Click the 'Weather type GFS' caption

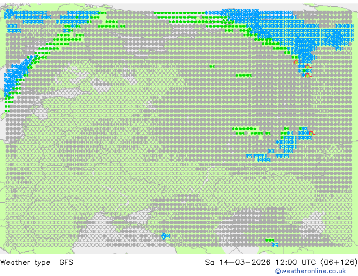(x=37, y=262)
